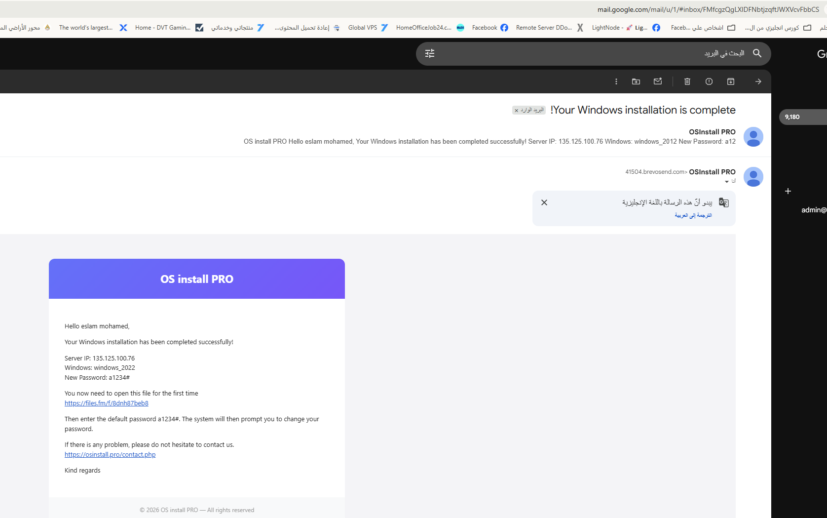Screen dimensions: 827x518
Task: Click the Google Translate icon in banner
Action: pos(723,202)
